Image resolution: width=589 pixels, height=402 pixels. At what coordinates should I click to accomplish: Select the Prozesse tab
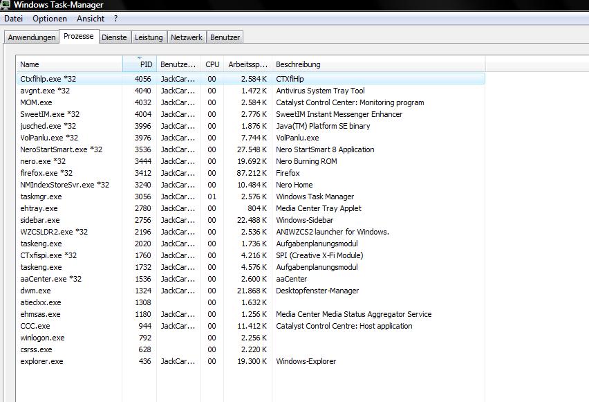click(79, 36)
